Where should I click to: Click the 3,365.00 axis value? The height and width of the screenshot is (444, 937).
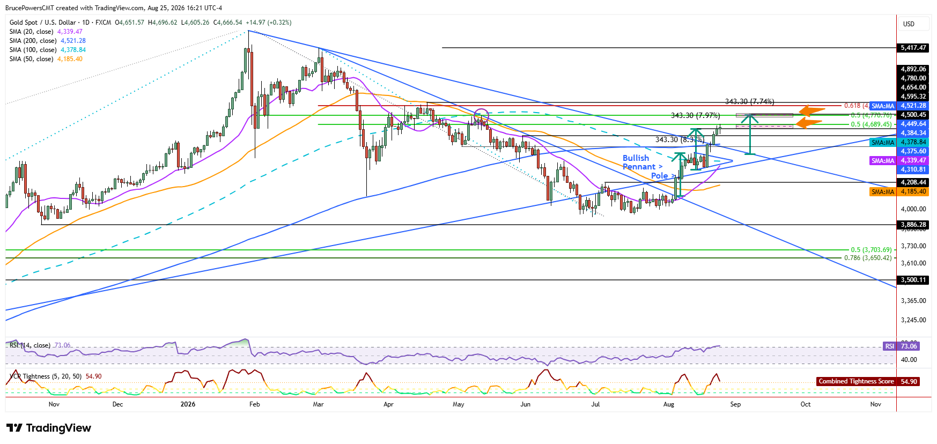tap(913, 301)
